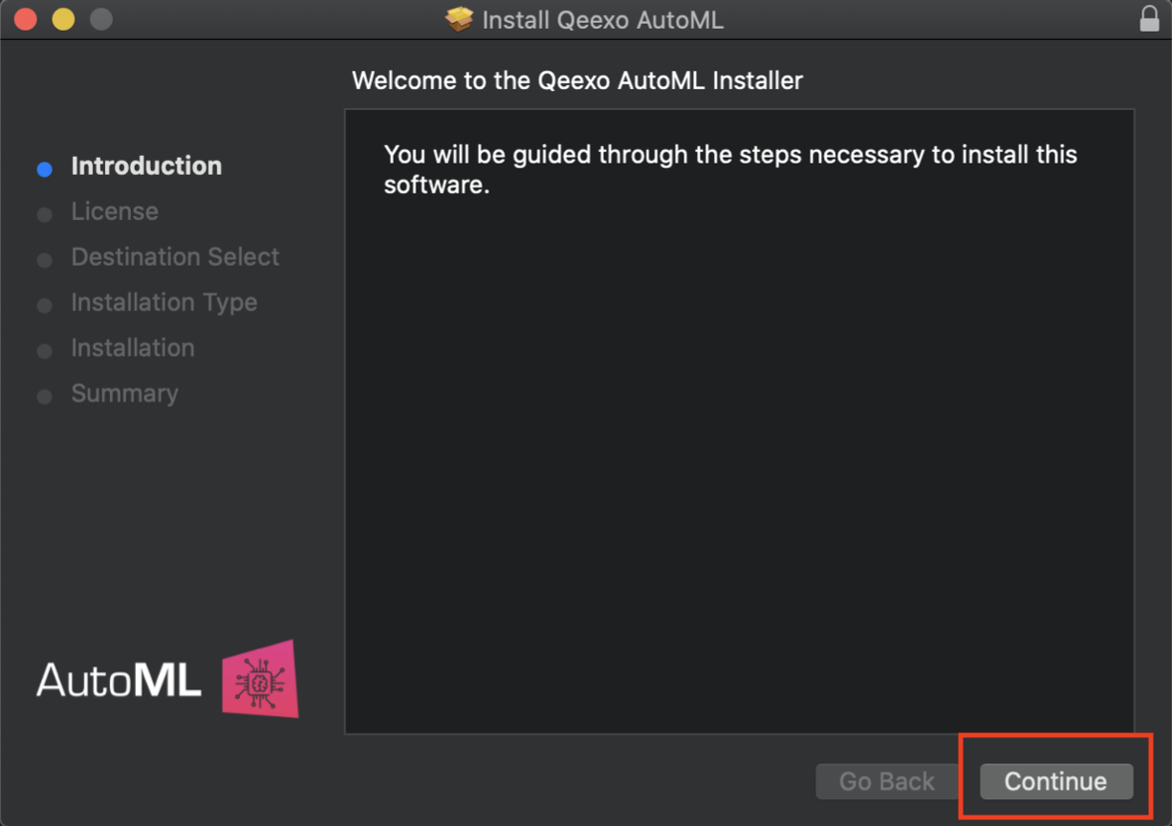Click the gray bullet beside Installation Type
The width and height of the screenshot is (1172, 826).
tap(44, 306)
